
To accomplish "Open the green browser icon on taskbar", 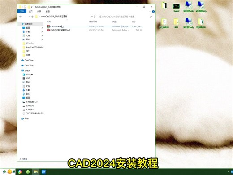I will coord(28,172).
